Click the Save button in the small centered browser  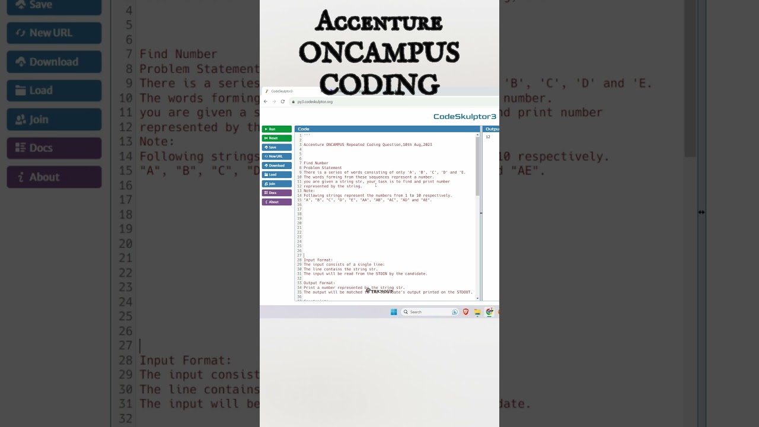click(276, 147)
